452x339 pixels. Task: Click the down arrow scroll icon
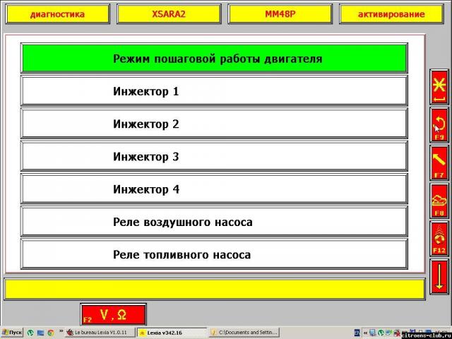coord(439,276)
